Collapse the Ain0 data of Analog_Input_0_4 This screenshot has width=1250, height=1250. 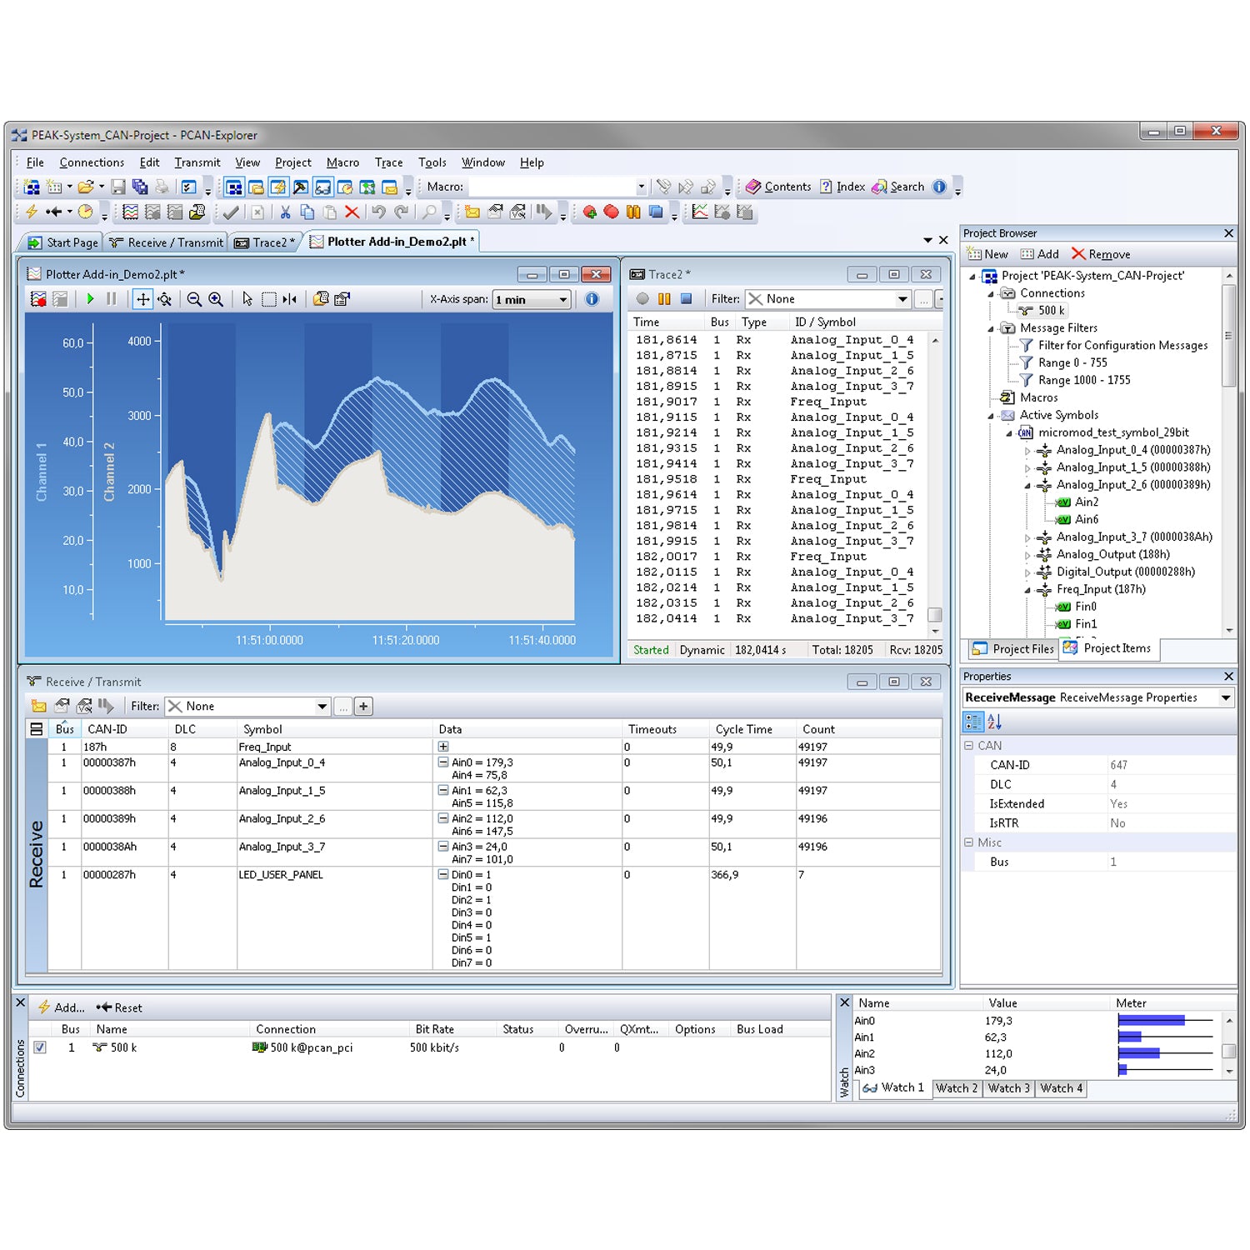(x=443, y=762)
